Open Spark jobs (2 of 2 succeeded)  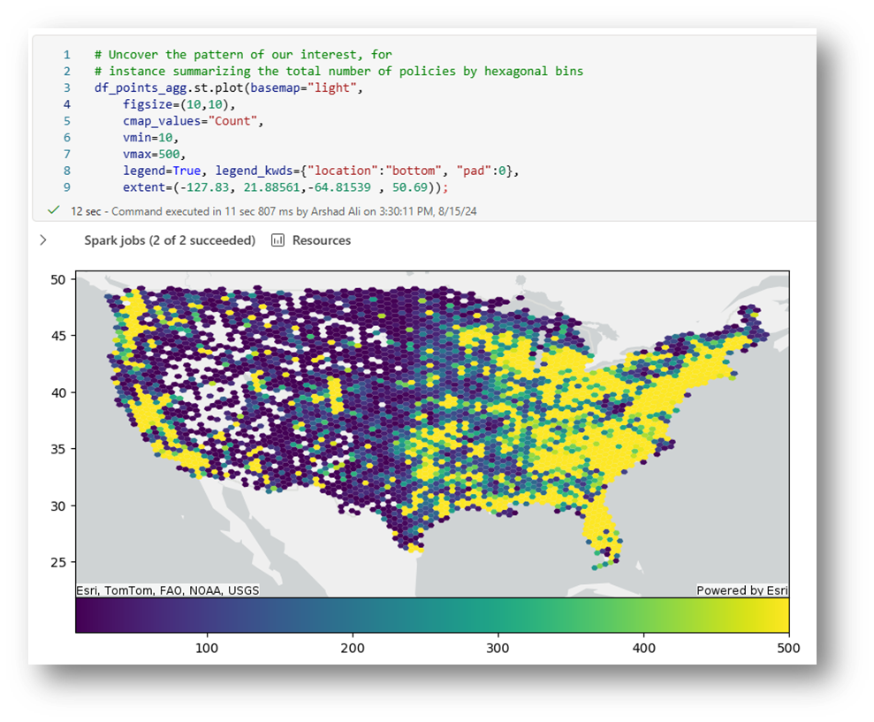click(170, 240)
